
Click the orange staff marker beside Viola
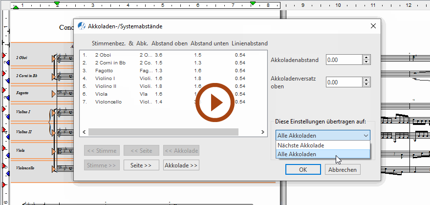54,151
